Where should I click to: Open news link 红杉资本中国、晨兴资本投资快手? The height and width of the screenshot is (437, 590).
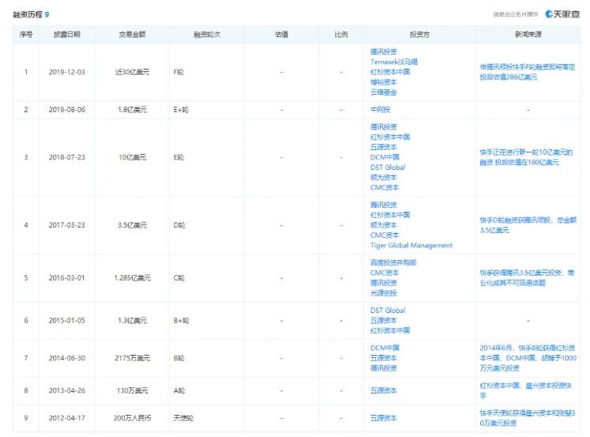[525, 390]
